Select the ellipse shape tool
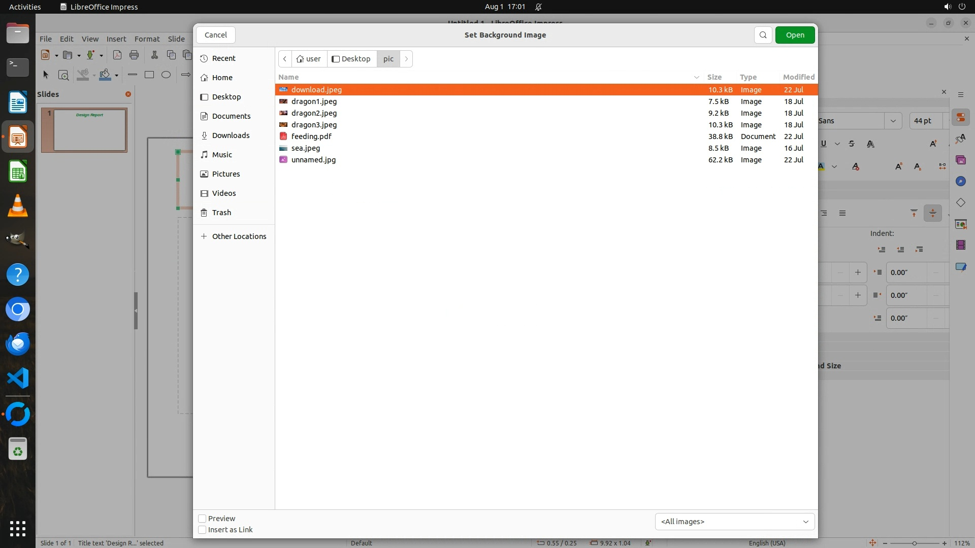The height and width of the screenshot is (548, 975). point(166,75)
